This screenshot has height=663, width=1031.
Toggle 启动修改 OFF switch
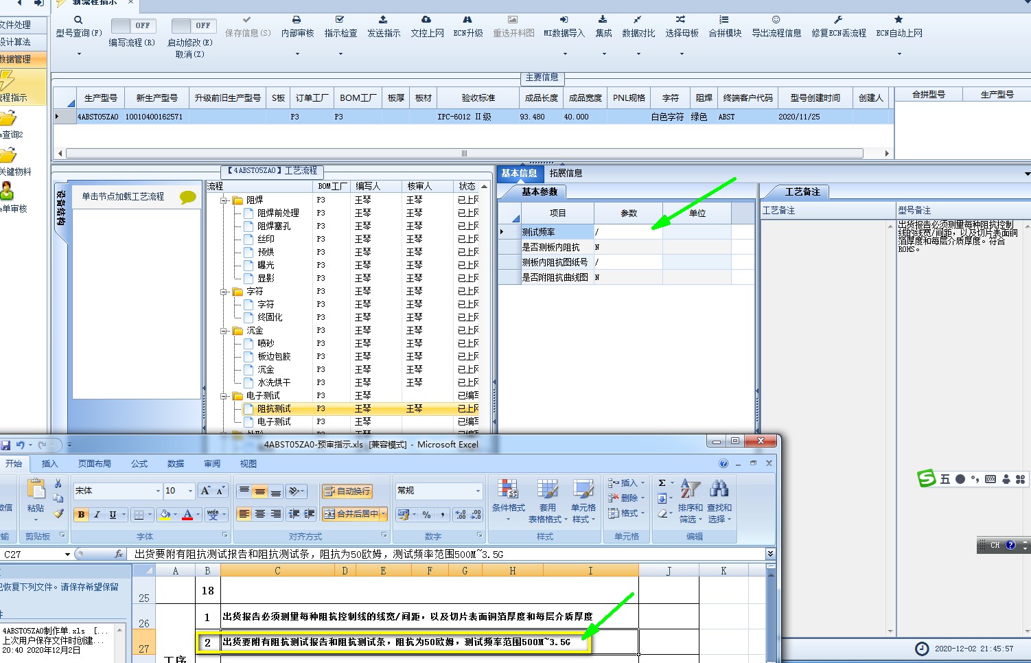(194, 25)
